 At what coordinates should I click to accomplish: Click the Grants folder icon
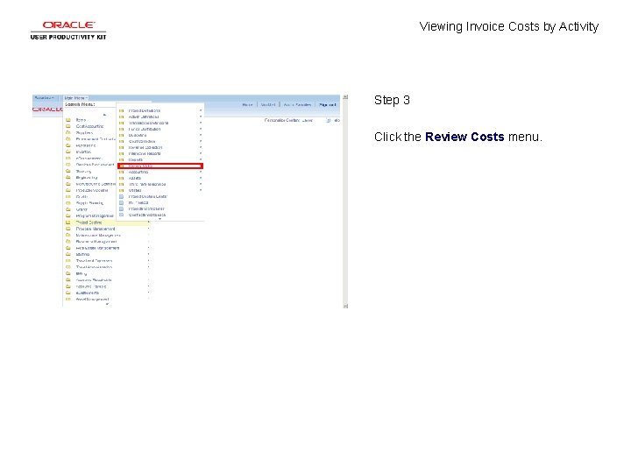click(x=68, y=209)
